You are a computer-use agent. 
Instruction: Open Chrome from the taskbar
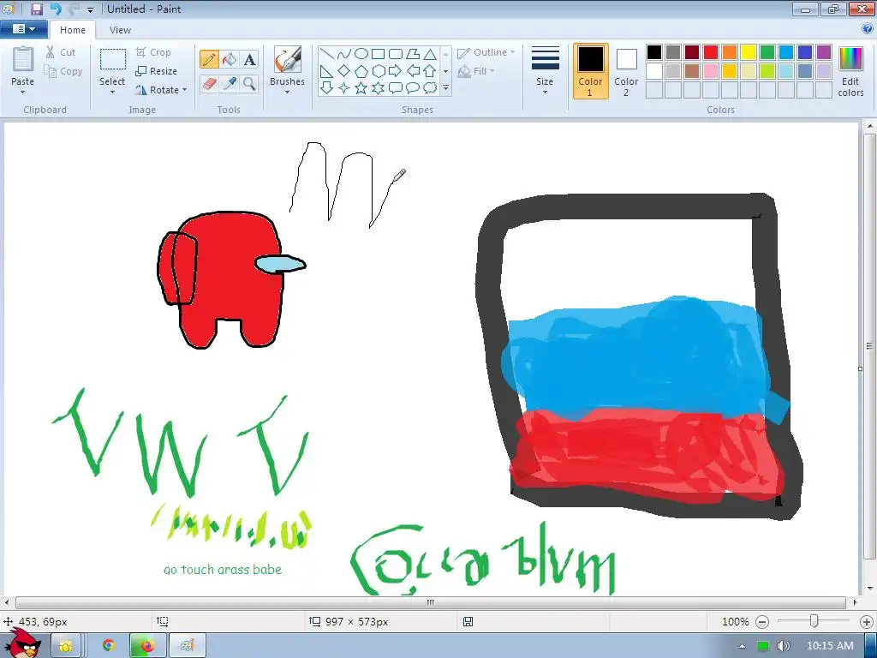108,646
